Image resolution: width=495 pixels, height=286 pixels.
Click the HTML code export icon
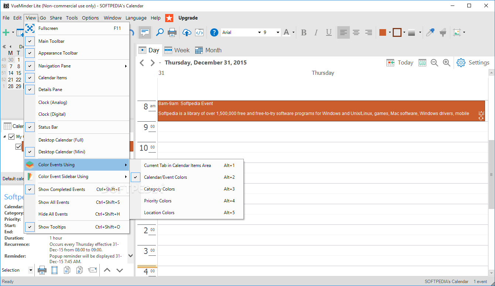pos(199,32)
